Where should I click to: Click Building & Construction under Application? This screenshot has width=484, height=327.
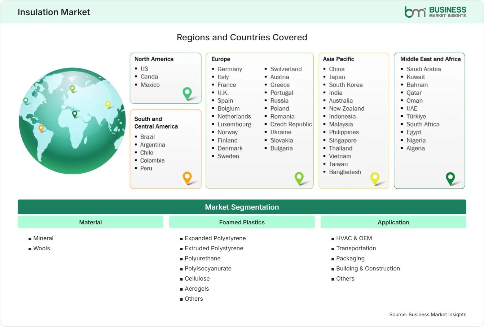pos(368,269)
